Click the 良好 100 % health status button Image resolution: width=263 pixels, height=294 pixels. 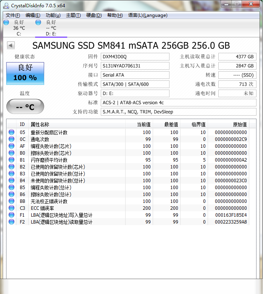[25, 73]
